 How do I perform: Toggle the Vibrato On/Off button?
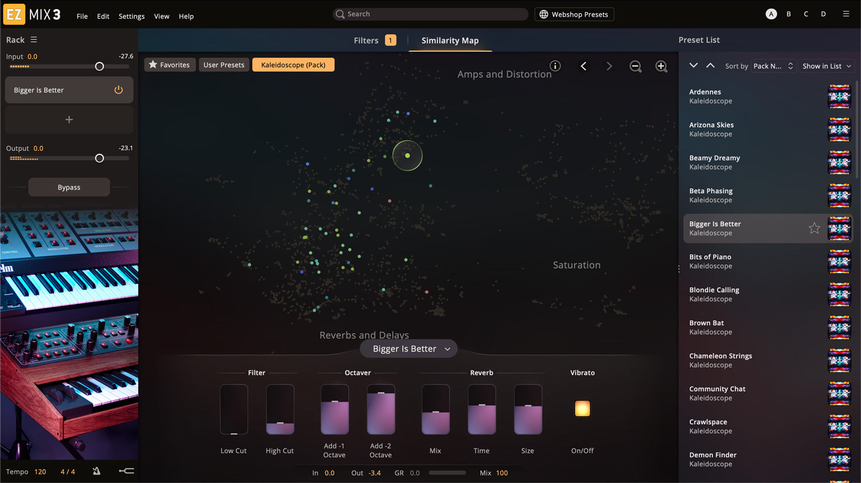[582, 408]
